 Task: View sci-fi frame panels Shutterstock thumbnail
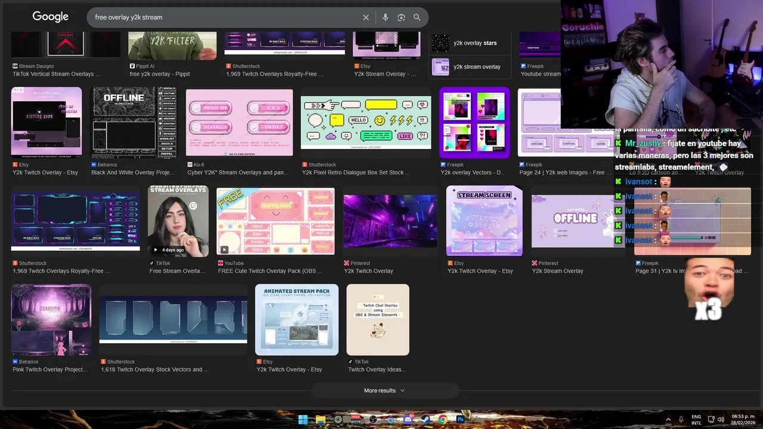click(x=173, y=320)
